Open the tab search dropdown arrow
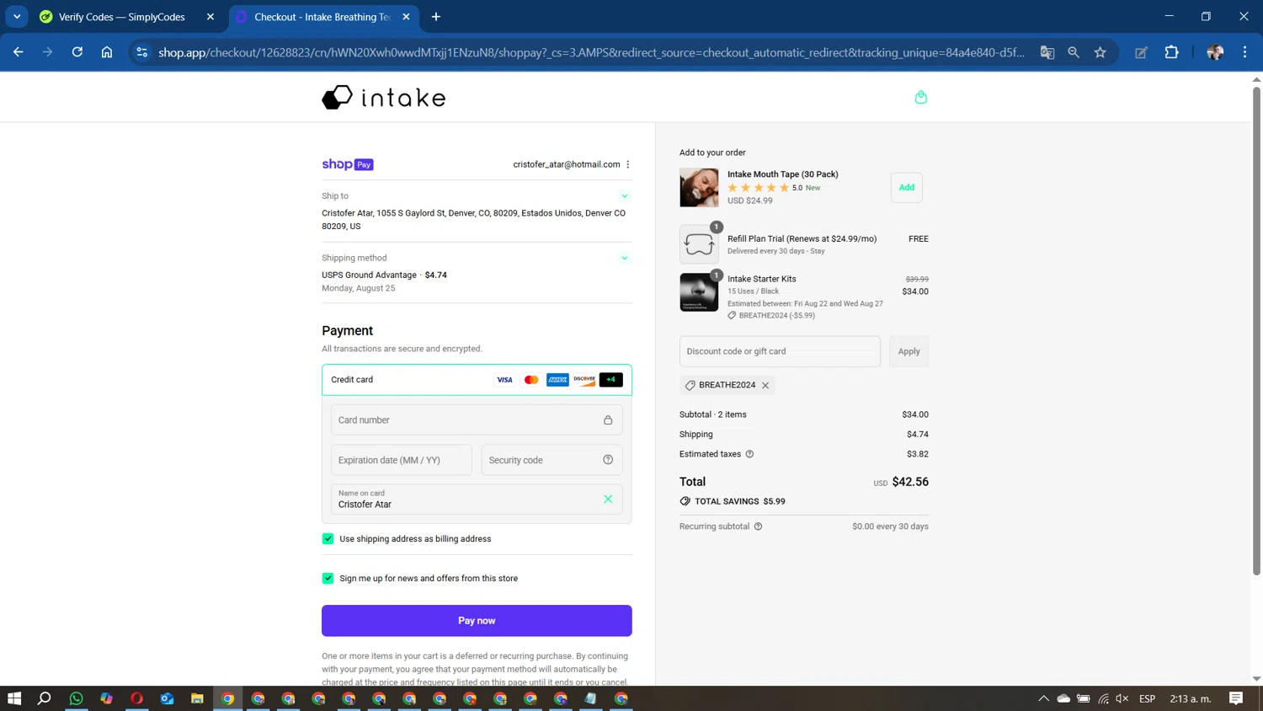 coord(17,17)
